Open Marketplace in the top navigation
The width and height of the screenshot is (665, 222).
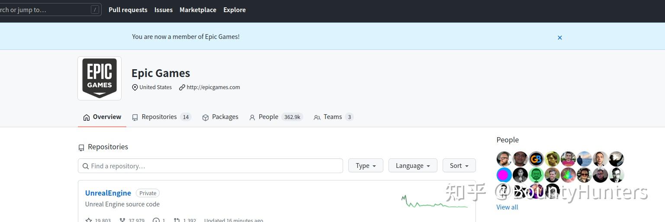point(198,10)
